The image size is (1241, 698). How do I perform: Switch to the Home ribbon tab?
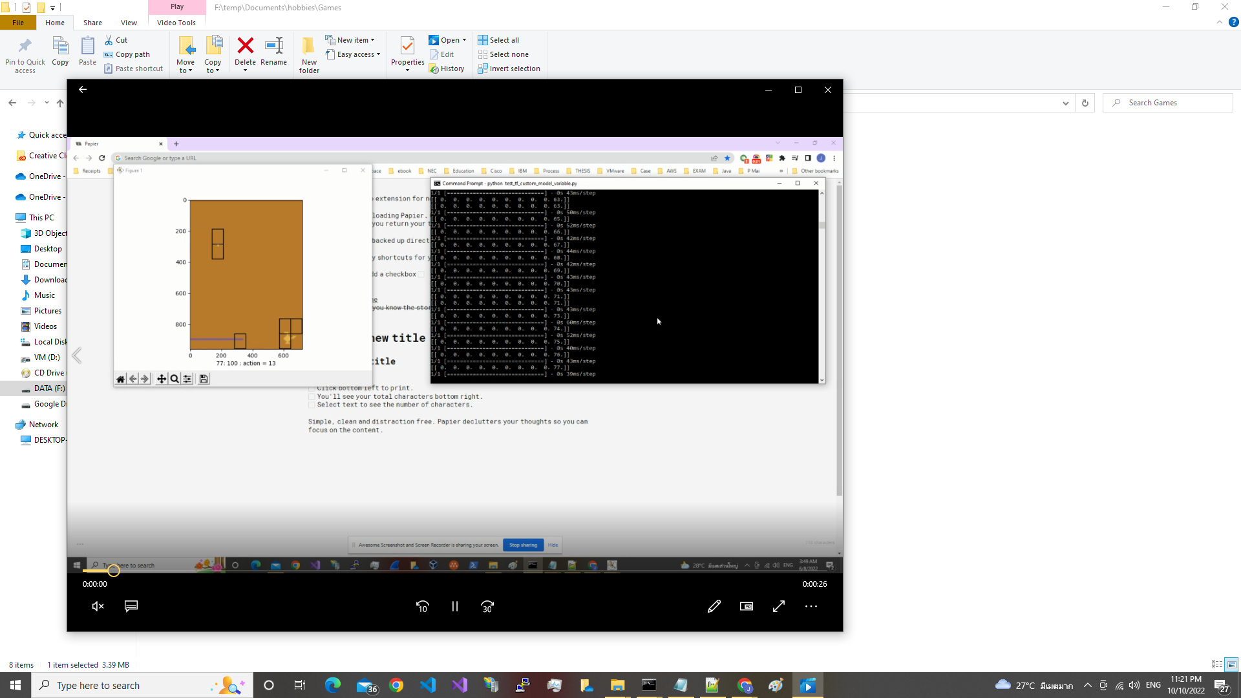click(55, 23)
